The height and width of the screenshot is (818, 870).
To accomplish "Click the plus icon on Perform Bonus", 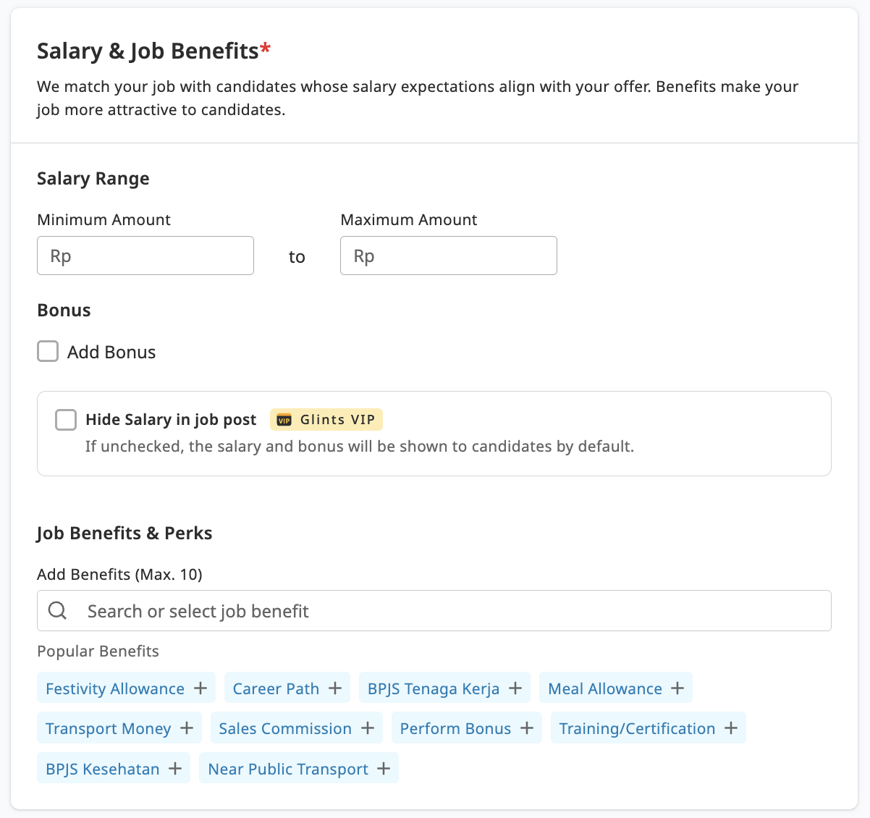I will tap(526, 728).
